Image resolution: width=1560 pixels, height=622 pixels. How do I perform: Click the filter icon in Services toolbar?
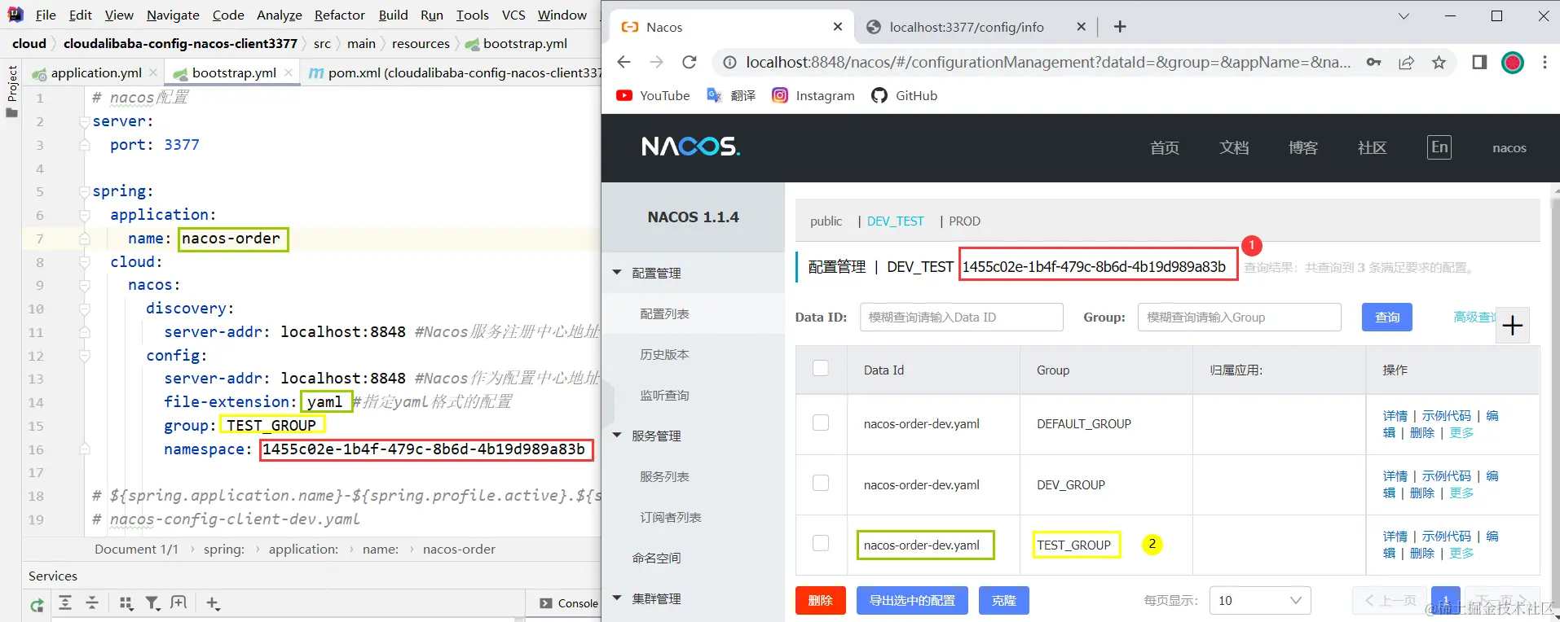152,602
